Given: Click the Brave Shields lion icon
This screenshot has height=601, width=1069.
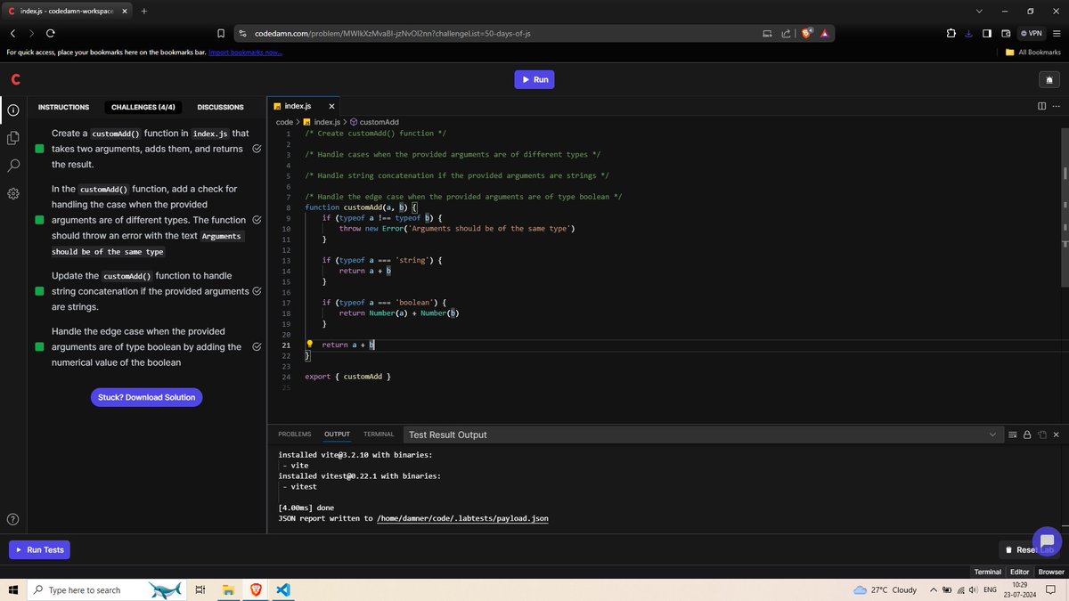Looking at the screenshot, I should [x=807, y=33].
